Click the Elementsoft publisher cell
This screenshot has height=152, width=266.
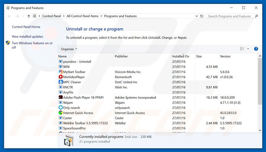[x=123, y=77]
